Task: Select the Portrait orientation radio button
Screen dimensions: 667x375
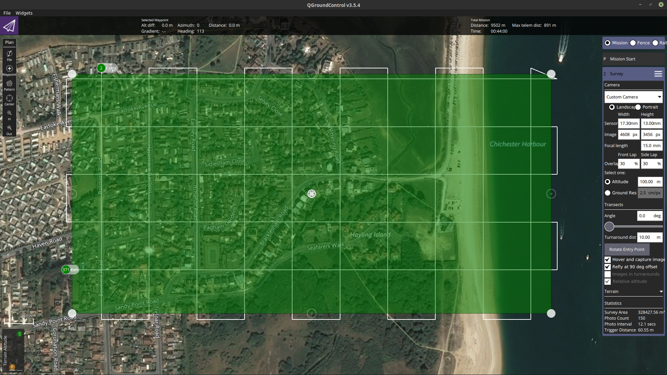Action: point(638,107)
